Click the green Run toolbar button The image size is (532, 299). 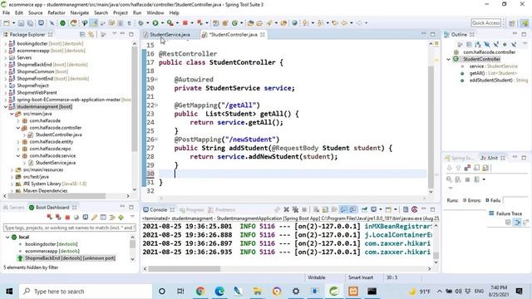coord(155,23)
